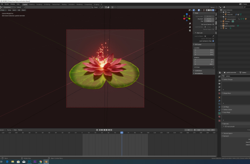Open the Object Data green triangle tab
This screenshot has width=250, height=164.
[x=220, y=114]
